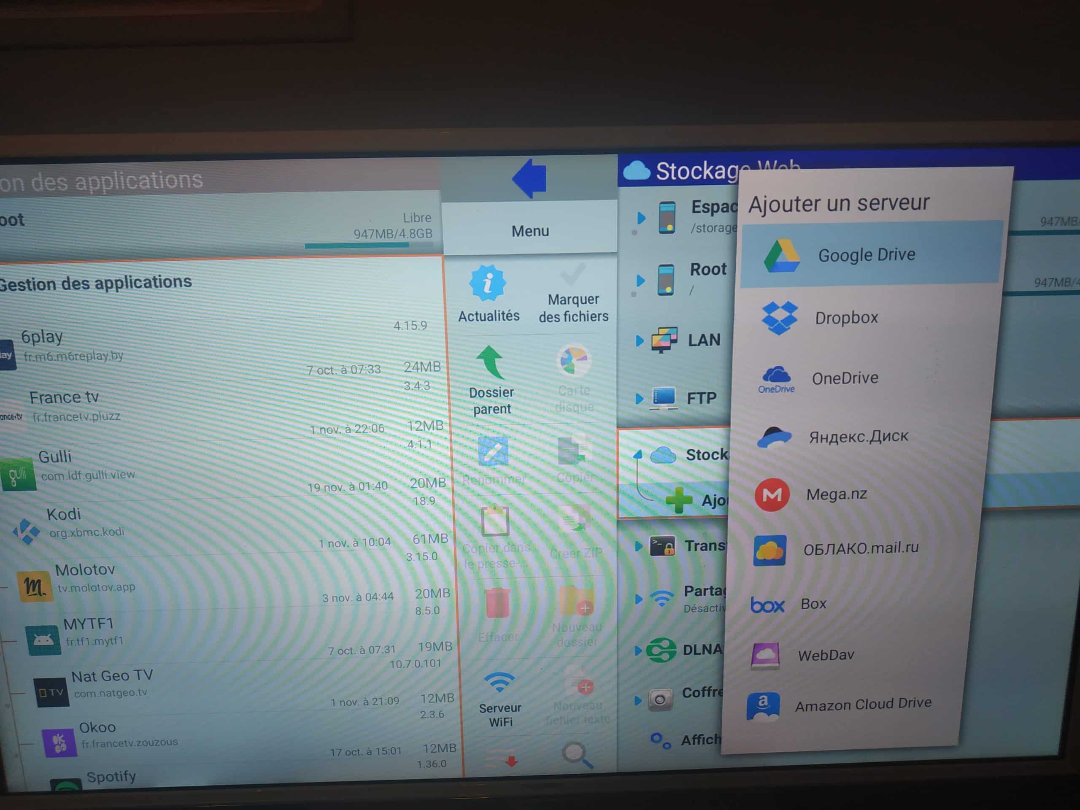The width and height of the screenshot is (1080, 810).
Task: Click Copier dans le presse-papier icon
Action: (494, 521)
